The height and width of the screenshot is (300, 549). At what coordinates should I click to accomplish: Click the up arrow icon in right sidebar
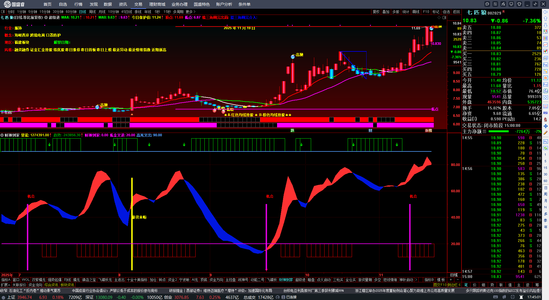pyautogui.click(x=546, y=18)
